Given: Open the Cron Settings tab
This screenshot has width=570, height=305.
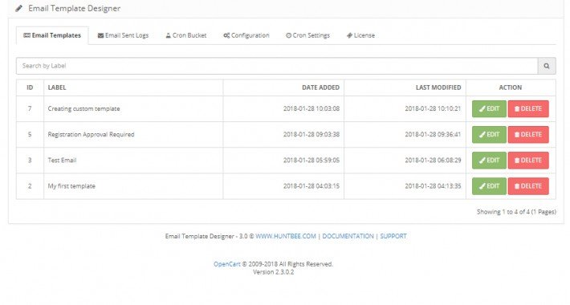Looking at the screenshot, I should pos(308,35).
